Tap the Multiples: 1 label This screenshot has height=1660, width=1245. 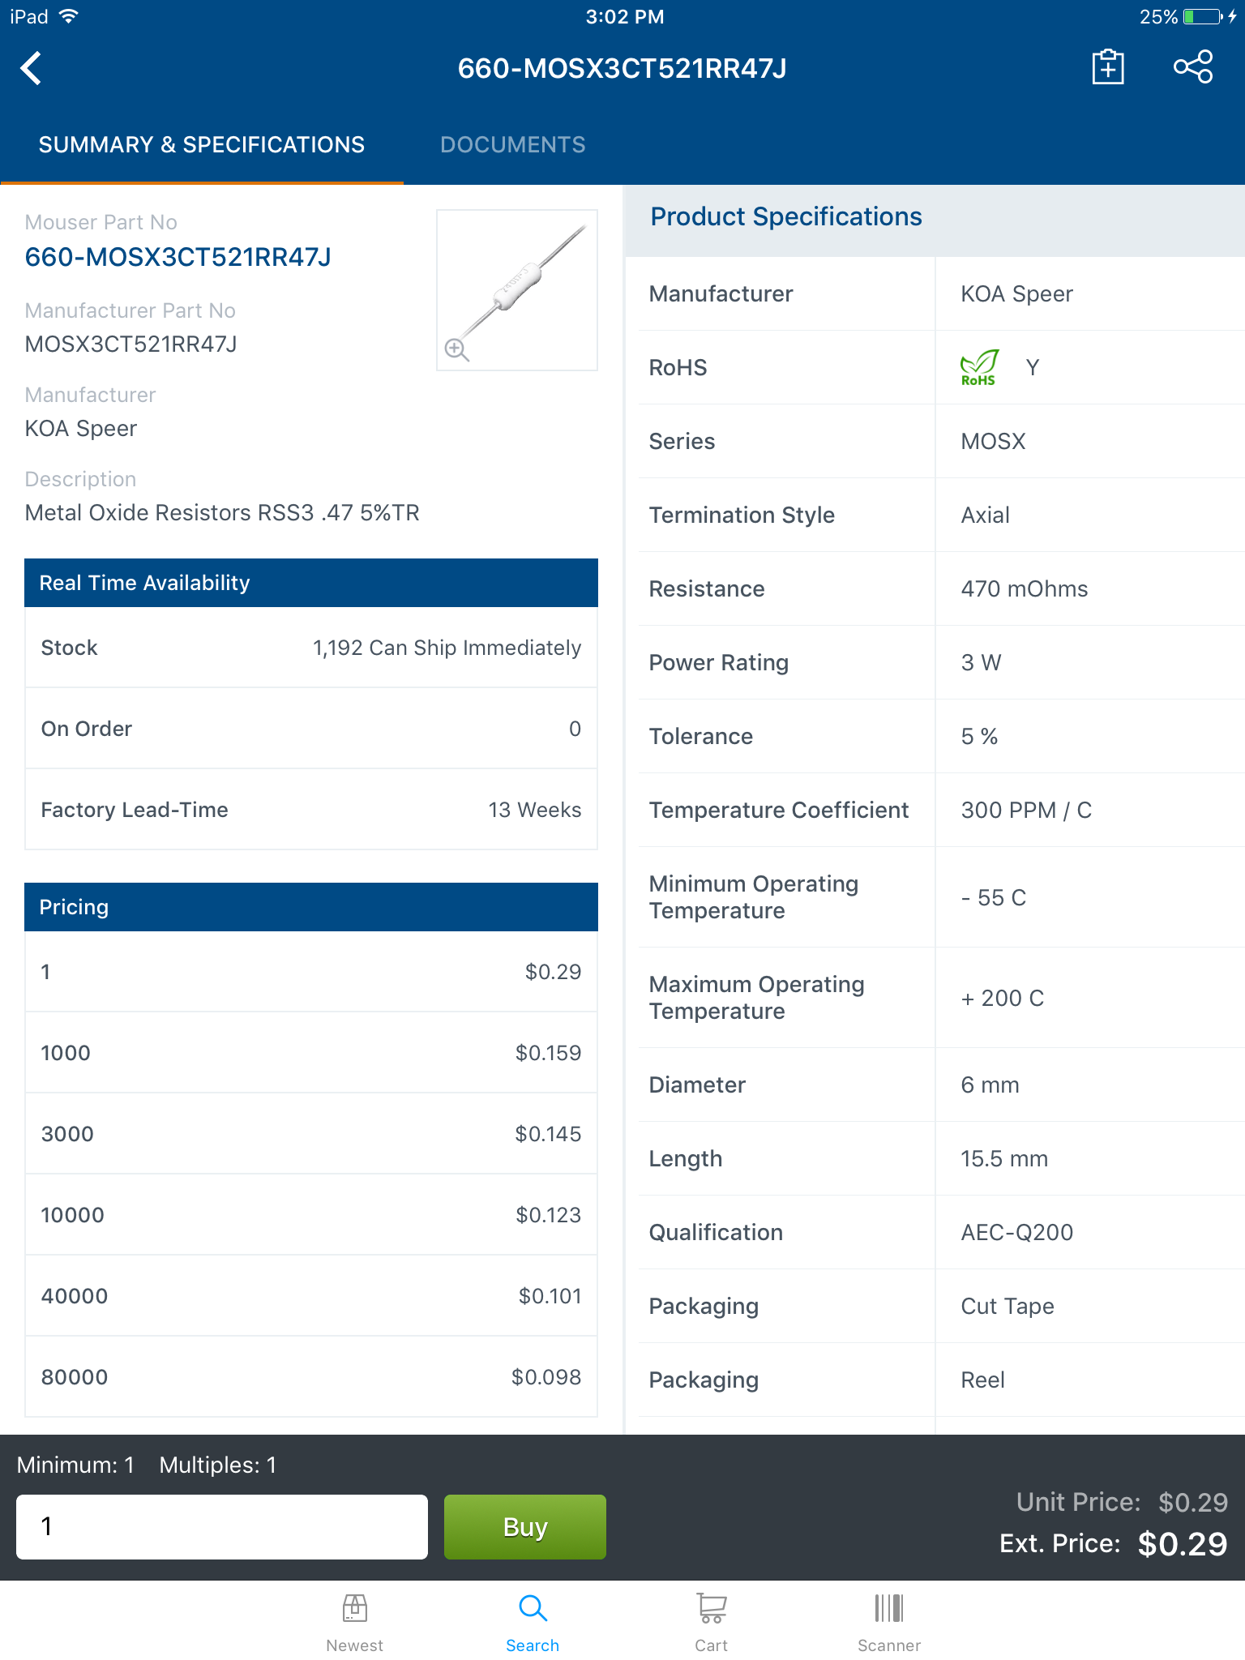coord(218,1465)
